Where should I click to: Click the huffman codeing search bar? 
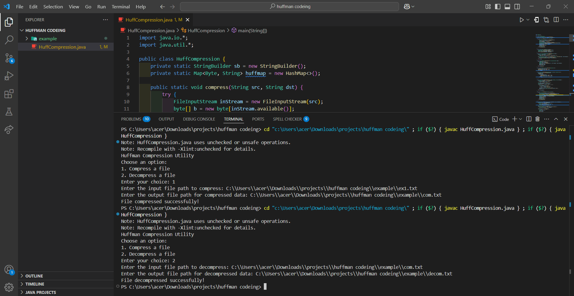(x=290, y=7)
